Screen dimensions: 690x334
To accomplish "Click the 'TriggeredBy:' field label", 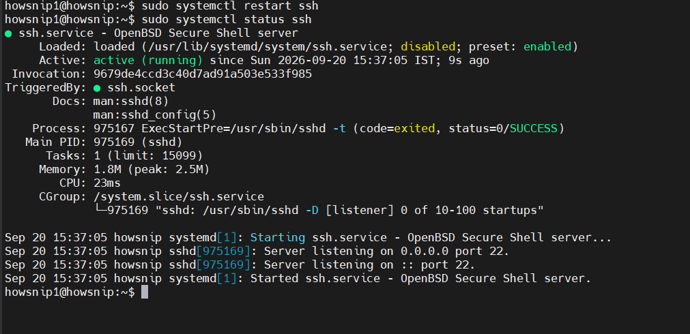I will click(46, 88).
